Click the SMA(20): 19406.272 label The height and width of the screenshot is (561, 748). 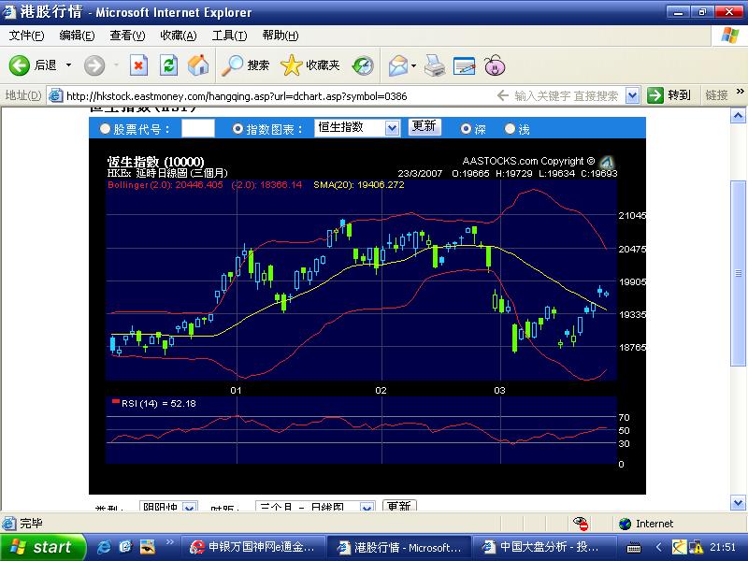tap(359, 184)
